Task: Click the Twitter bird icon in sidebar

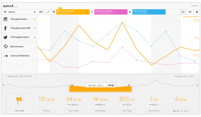Action: 5,37
